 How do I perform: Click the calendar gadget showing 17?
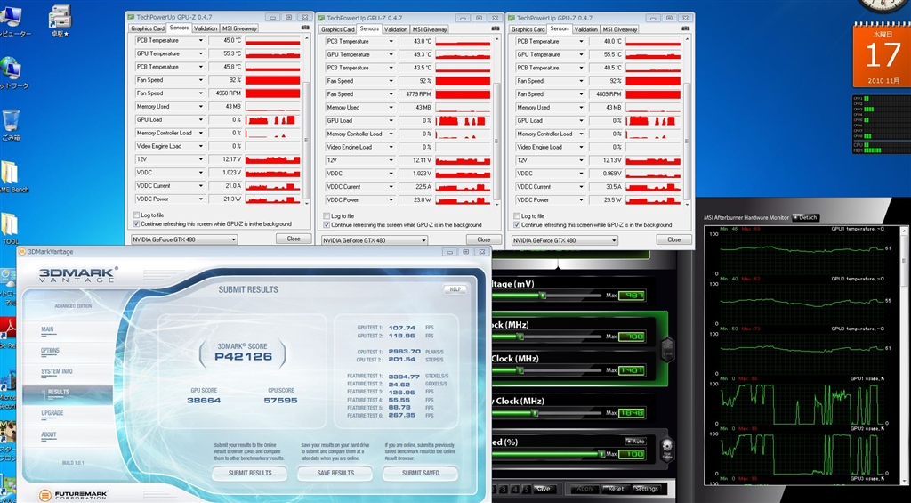(882, 54)
